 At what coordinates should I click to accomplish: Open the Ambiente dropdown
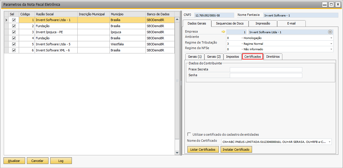(331, 38)
